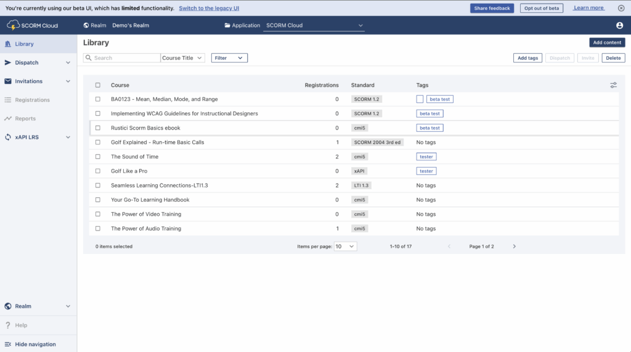Click the search magnifier icon
Image resolution: width=631 pixels, height=352 pixels.
pos(89,58)
